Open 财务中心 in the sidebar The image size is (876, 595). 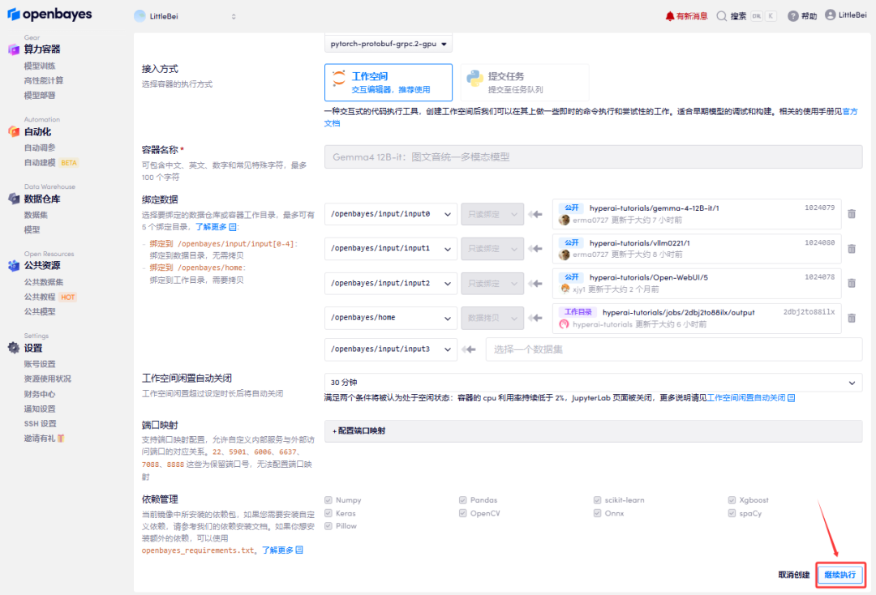(40, 394)
